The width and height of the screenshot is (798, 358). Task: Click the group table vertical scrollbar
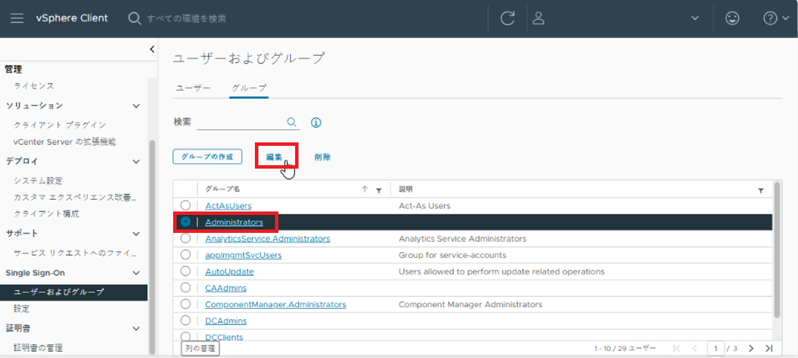[777, 249]
